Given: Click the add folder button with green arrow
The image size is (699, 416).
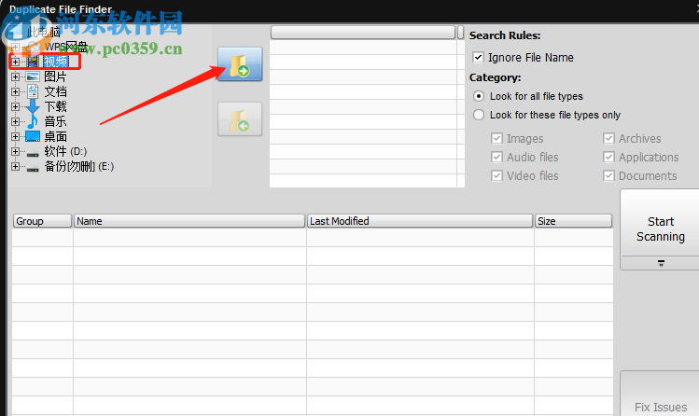Looking at the screenshot, I should pos(240,64).
